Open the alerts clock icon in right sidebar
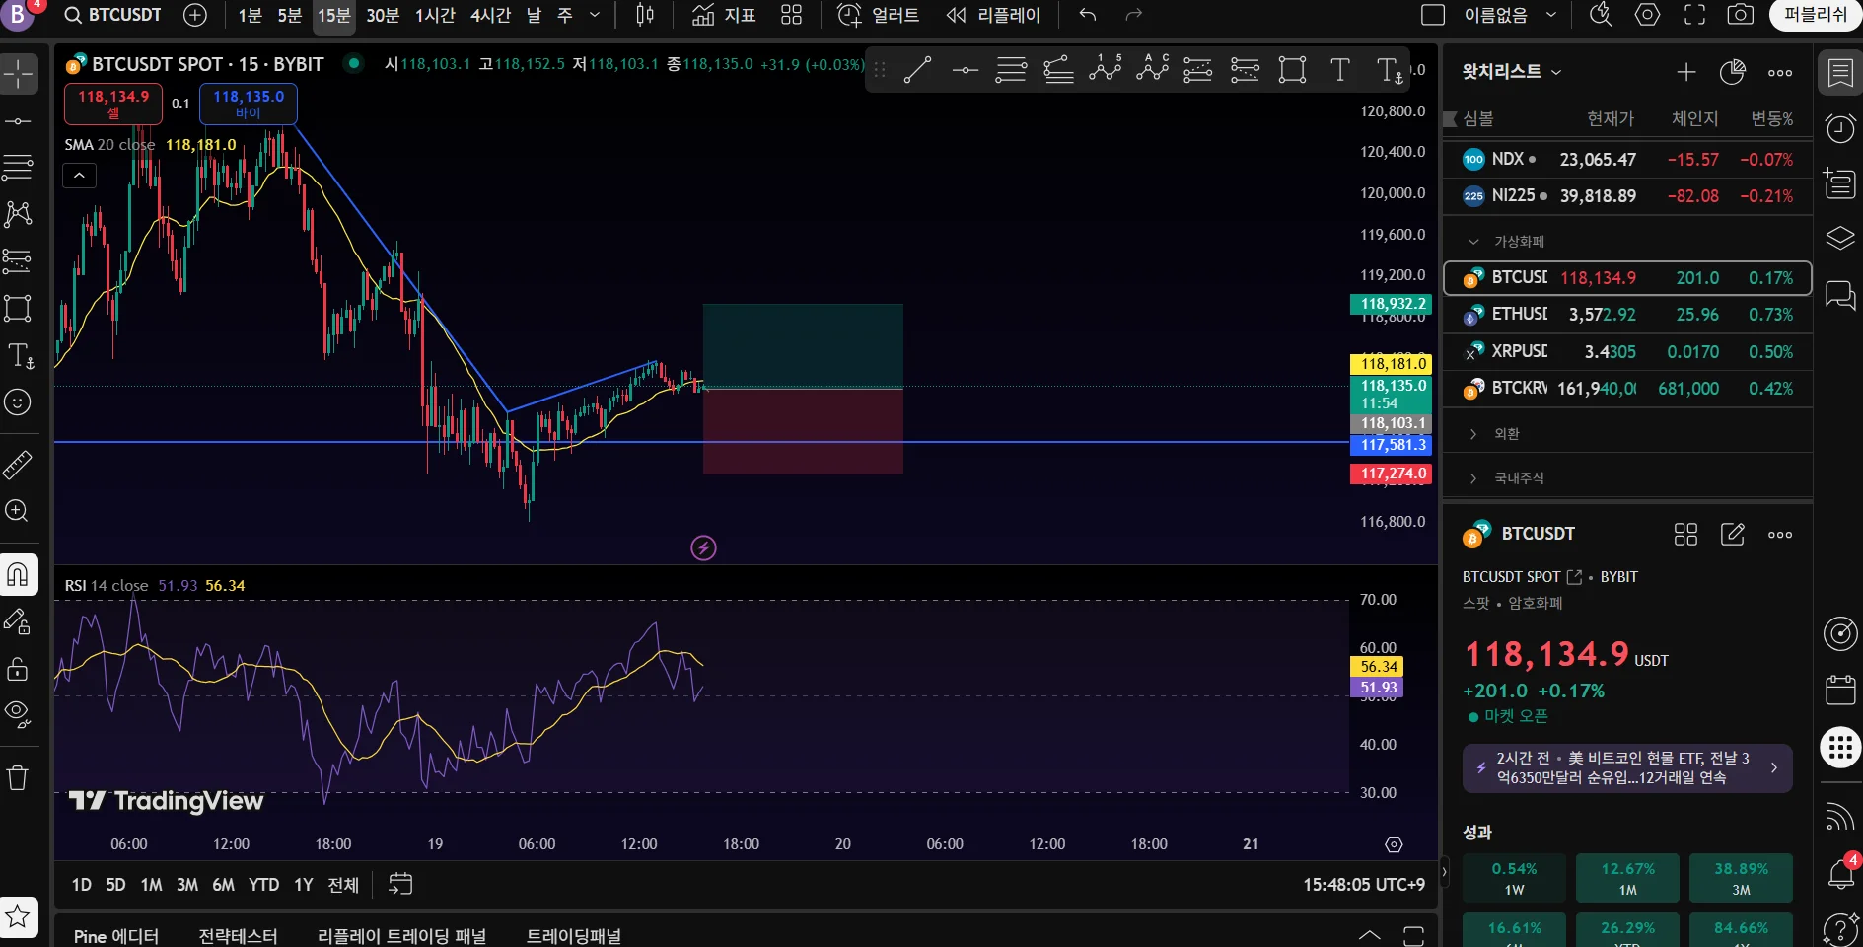Viewport: 1863px width, 947px height. click(x=1840, y=128)
